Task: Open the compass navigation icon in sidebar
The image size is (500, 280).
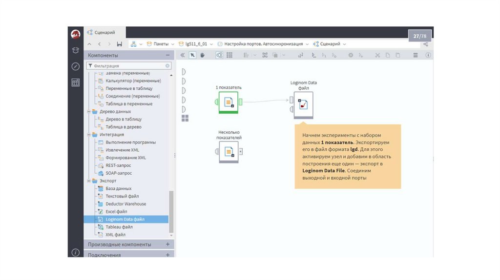Action: coord(75,66)
